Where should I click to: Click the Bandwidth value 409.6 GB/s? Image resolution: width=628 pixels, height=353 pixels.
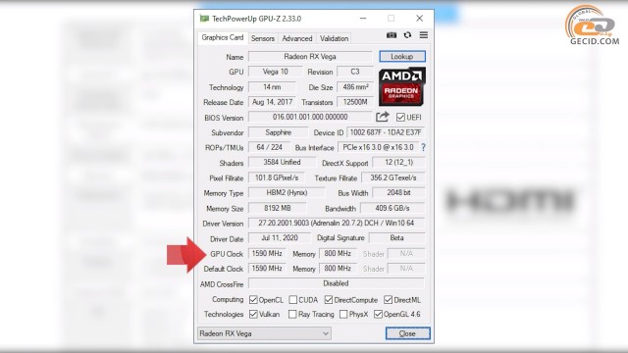[x=392, y=208]
